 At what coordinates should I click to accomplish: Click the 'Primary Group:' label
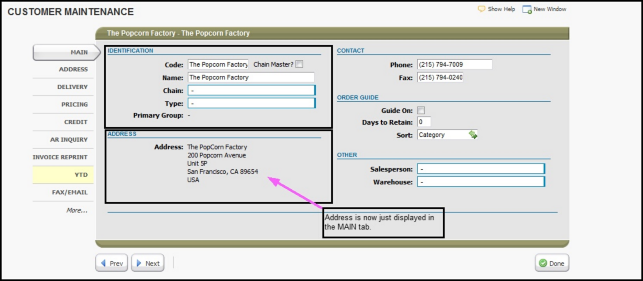158,115
